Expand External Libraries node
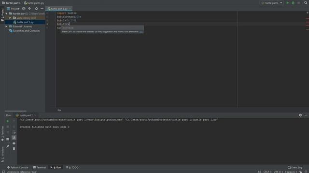This screenshot has height=173, width=309. (6, 26)
